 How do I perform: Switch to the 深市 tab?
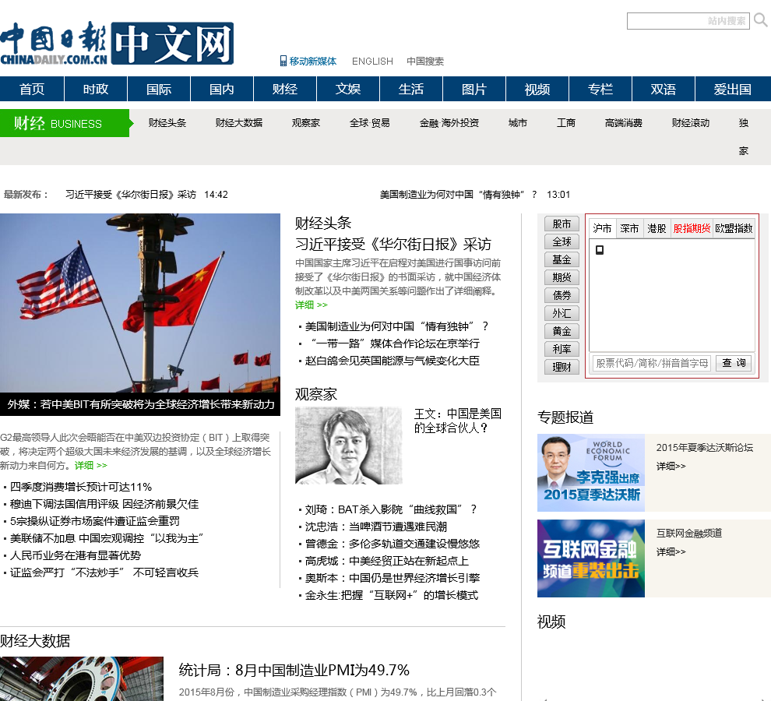629,229
